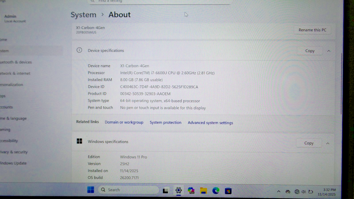Screen dimensions: 354x199
Task: Show hidden system tray icons
Action: pyautogui.click(x=279, y=192)
